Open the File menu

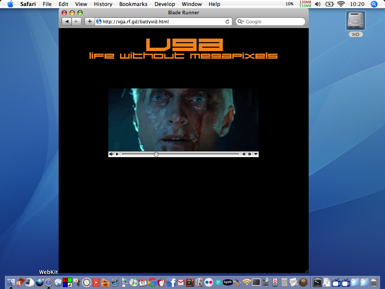pyautogui.click(x=47, y=4)
